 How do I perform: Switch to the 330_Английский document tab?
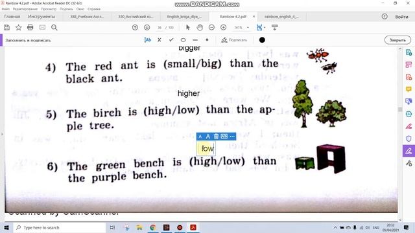[x=136, y=17]
